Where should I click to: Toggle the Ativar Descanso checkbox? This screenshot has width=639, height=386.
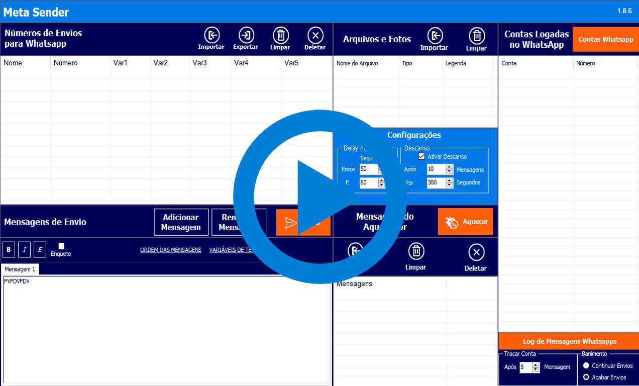pos(421,156)
